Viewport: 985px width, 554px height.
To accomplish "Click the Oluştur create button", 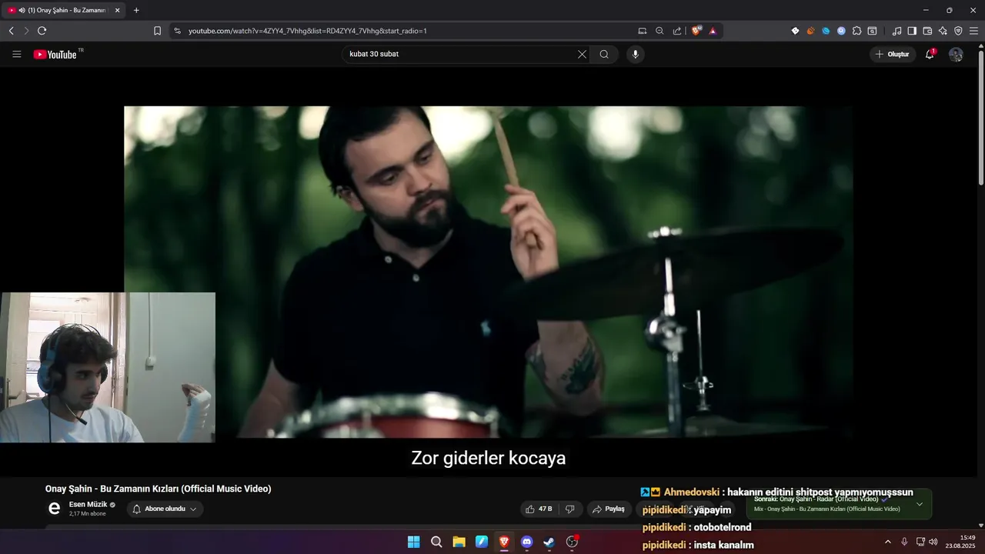I will click(x=892, y=54).
